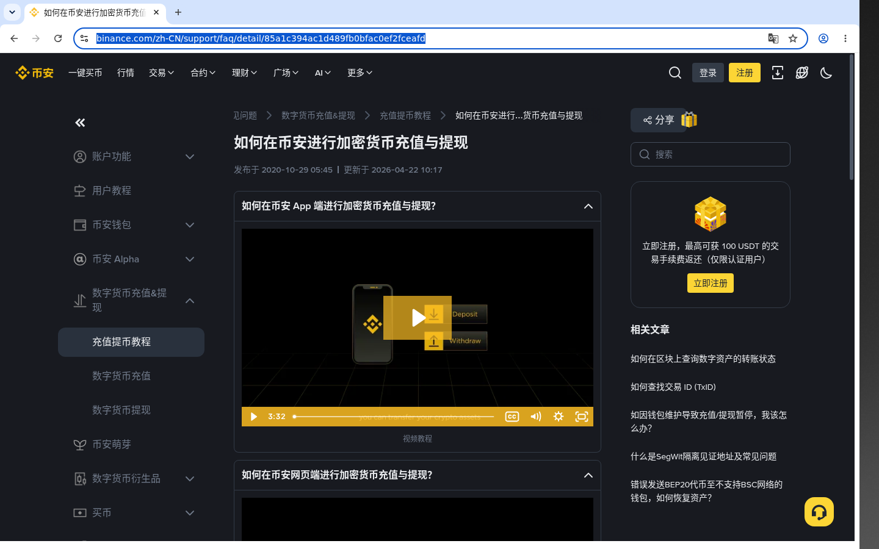
Task: Open video settings gear icon
Action: click(x=559, y=417)
